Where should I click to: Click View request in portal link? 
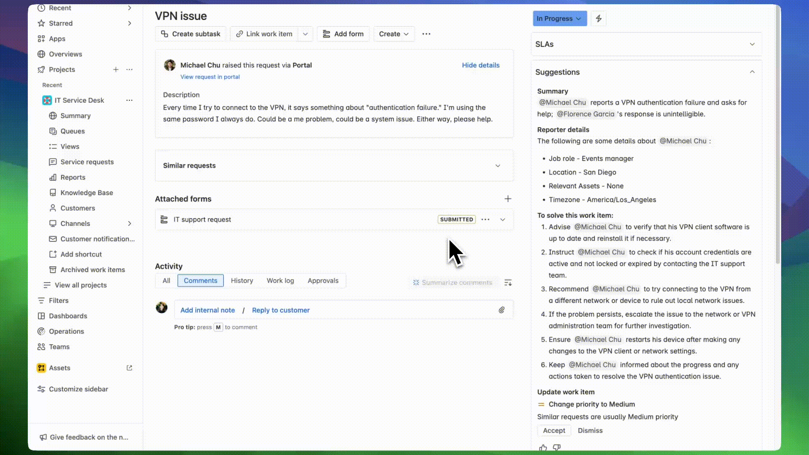[x=210, y=77]
